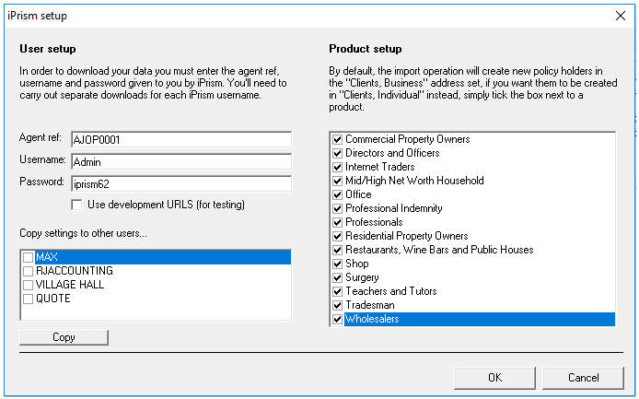Click the Password text field

click(x=179, y=182)
